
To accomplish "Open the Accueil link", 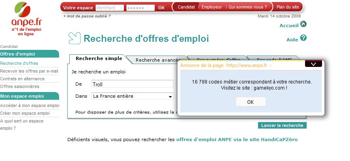I will [289, 26].
